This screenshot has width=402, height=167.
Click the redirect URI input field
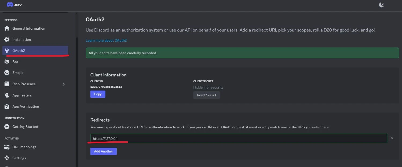[239, 138]
